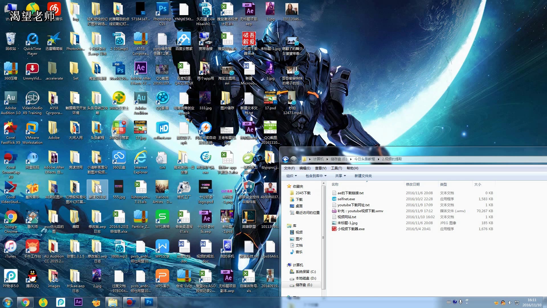Open UmmyVid... downloader desktop icon

[x=32, y=71]
